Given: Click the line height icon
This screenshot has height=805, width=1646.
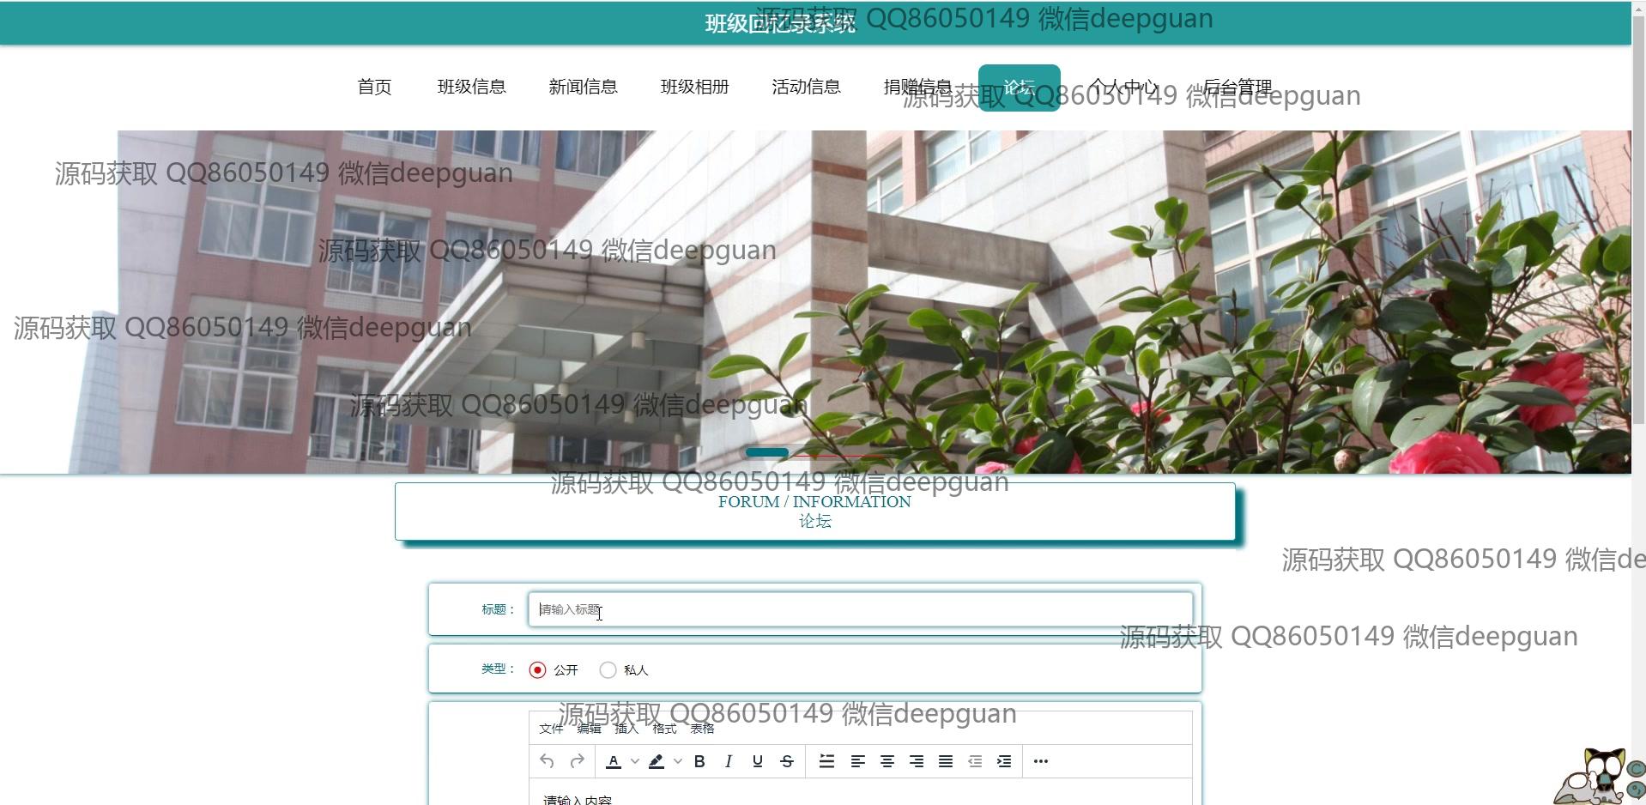Looking at the screenshot, I should (826, 761).
